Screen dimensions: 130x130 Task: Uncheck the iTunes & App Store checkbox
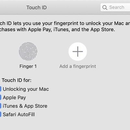point(0,106)
